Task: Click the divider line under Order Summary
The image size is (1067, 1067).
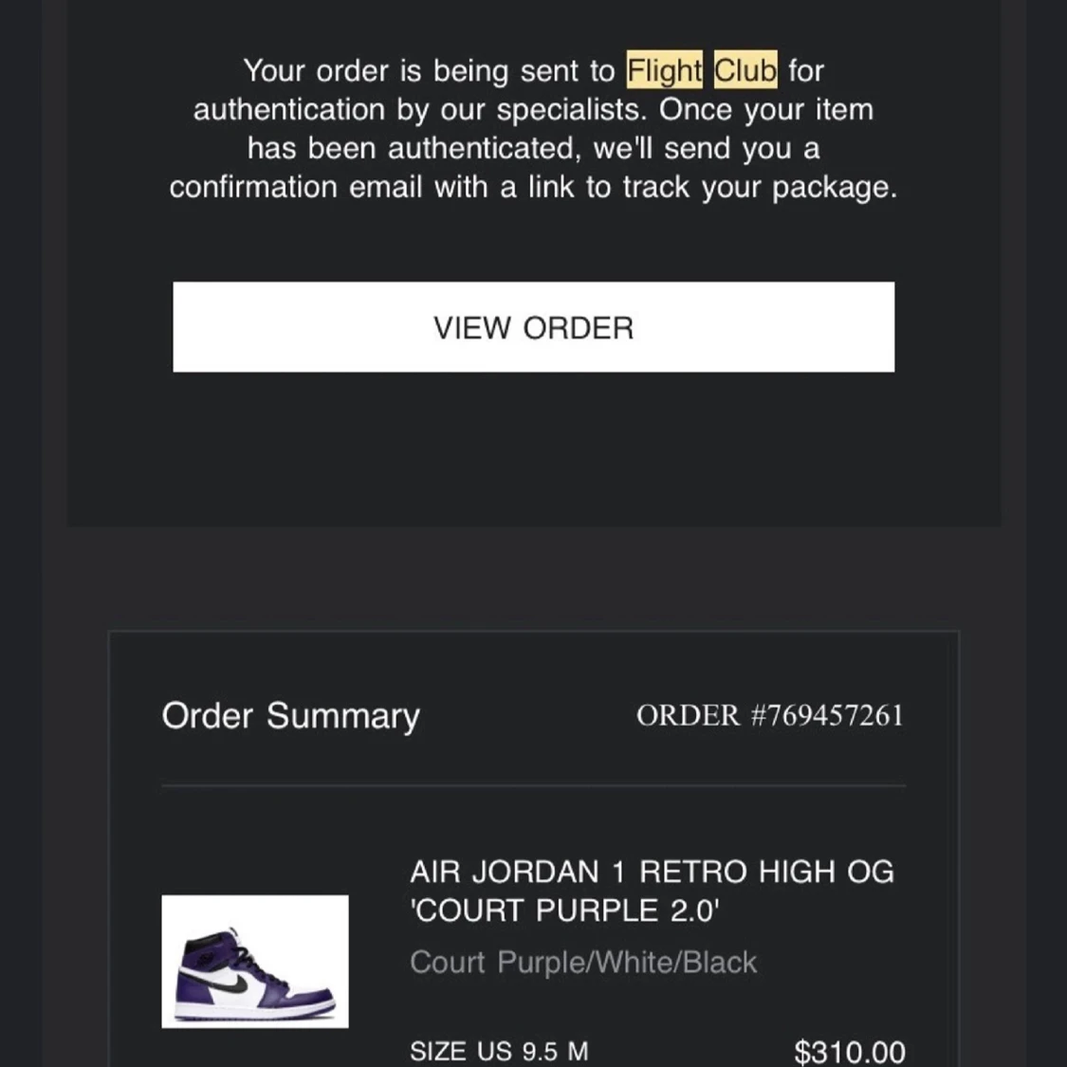Action: pyautogui.click(x=533, y=785)
